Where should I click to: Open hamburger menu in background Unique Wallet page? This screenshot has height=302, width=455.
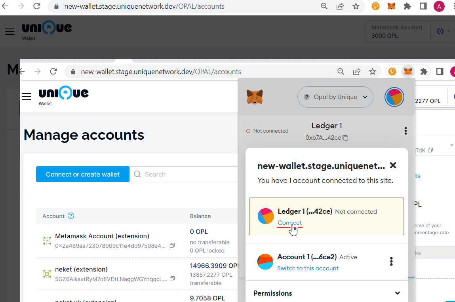(10, 31)
